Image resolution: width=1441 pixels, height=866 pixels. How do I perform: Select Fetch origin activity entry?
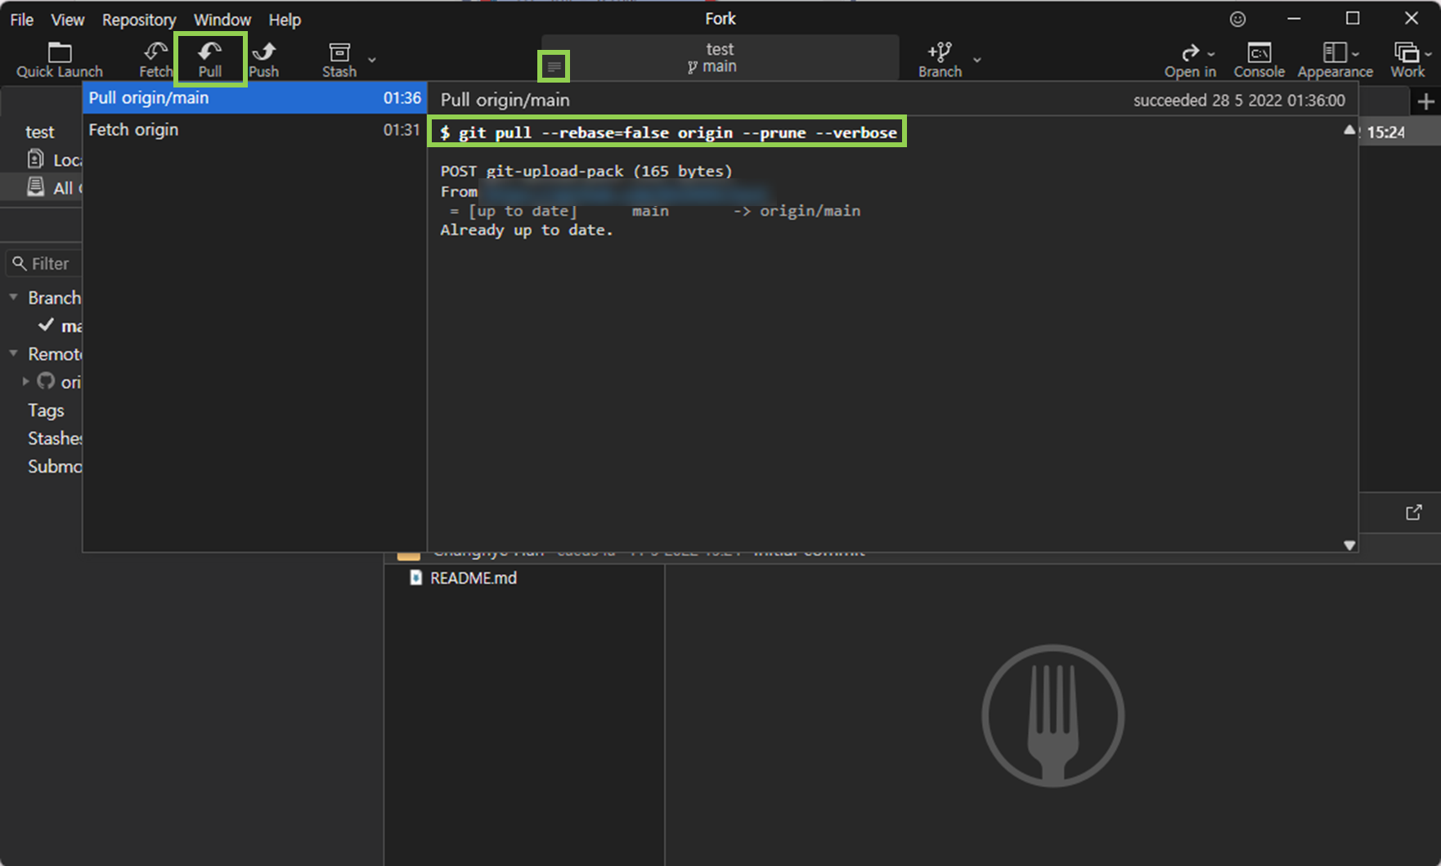click(x=254, y=129)
